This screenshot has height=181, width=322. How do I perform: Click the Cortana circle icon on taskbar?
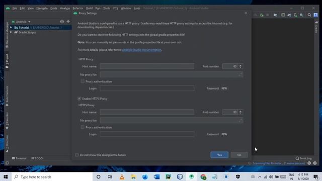[x=99, y=176]
